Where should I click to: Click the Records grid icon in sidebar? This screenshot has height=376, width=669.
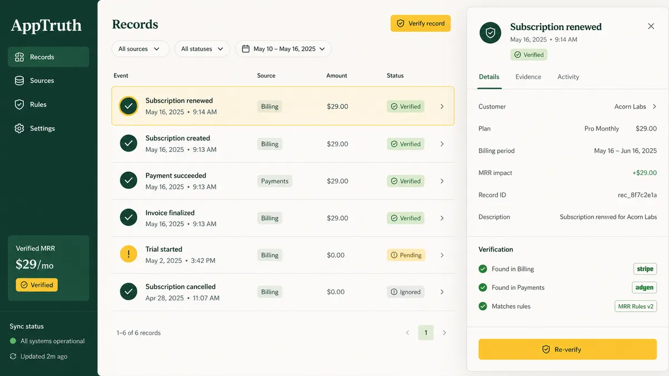point(20,57)
